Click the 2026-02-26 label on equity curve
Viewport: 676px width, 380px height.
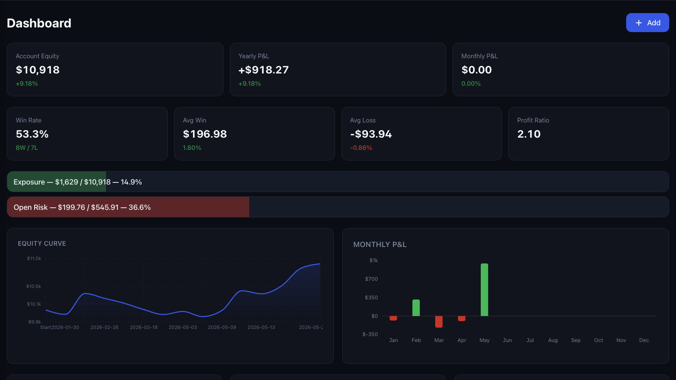[104, 327]
